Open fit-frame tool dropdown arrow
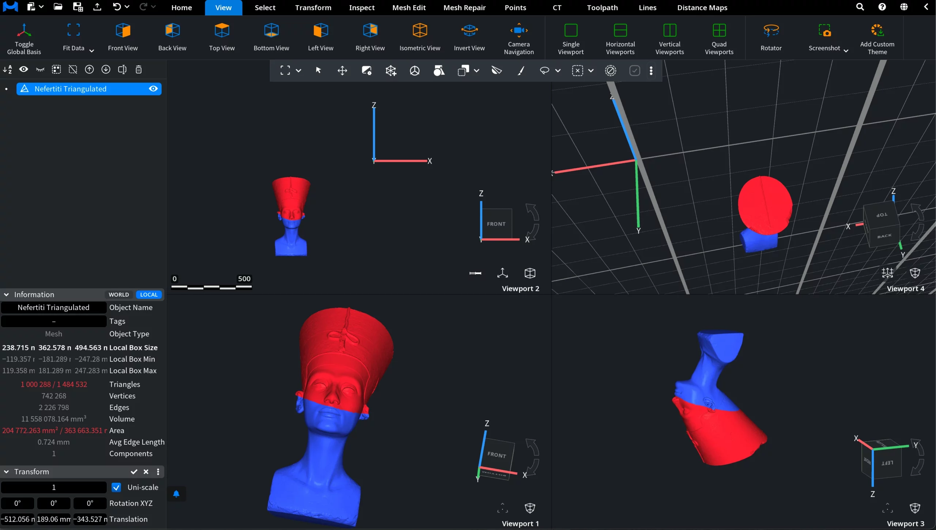 tap(298, 70)
